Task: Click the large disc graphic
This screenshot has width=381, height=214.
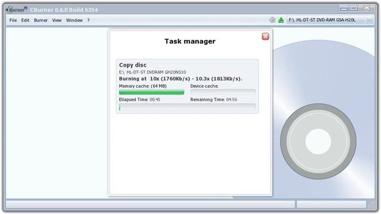Action: (x=318, y=141)
